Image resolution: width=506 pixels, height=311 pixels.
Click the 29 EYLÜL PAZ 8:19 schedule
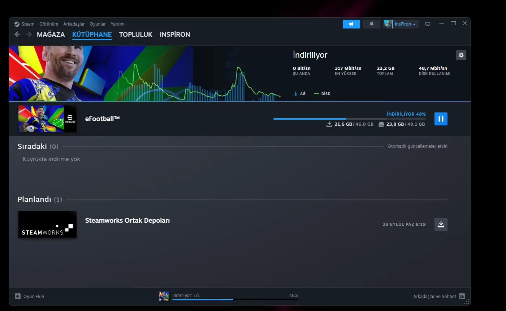[404, 224]
